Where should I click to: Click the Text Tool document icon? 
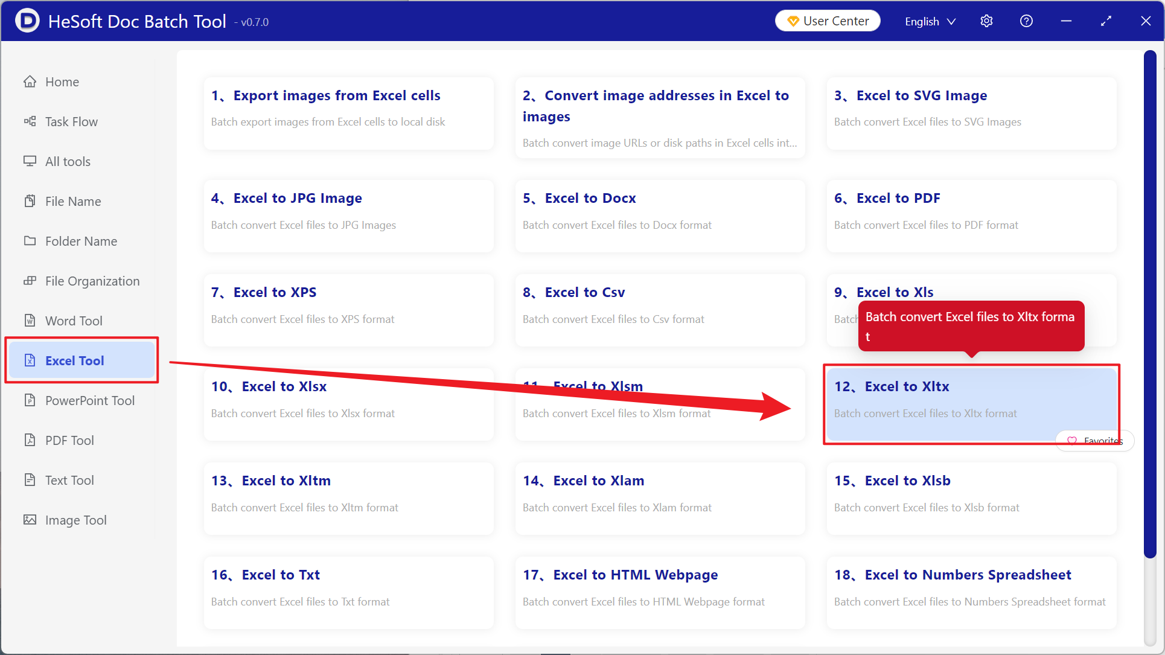(30, 480)
